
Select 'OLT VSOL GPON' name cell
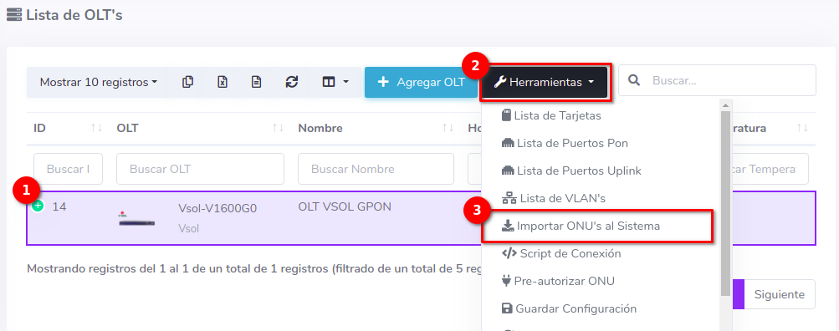[345, 207]
